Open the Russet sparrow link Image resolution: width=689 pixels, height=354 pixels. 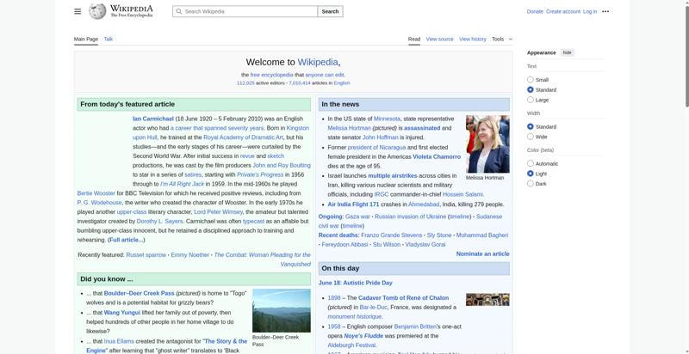146,255
